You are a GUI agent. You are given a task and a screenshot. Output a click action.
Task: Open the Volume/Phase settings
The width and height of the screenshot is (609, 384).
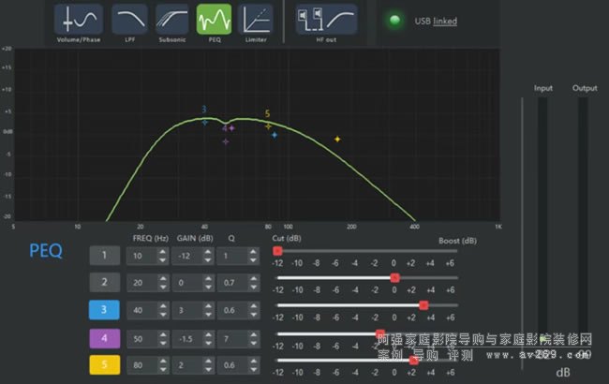click(x=78, y=19)
